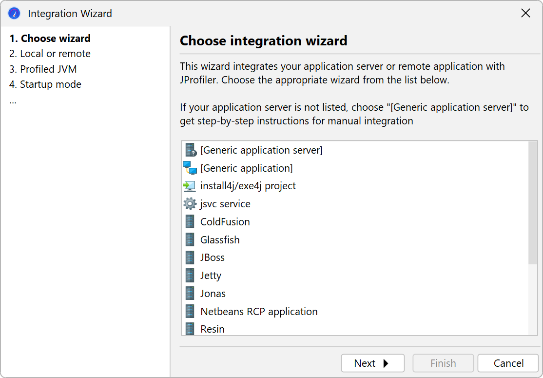Screen dimensions: 543x378
Task: Open the Profiled JVM step
Action: pos(43,69)
